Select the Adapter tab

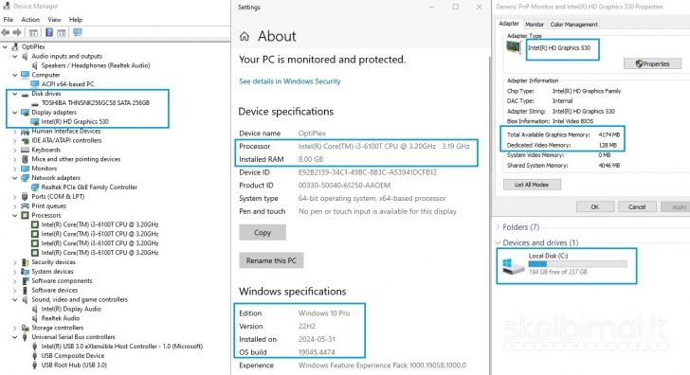509,24
